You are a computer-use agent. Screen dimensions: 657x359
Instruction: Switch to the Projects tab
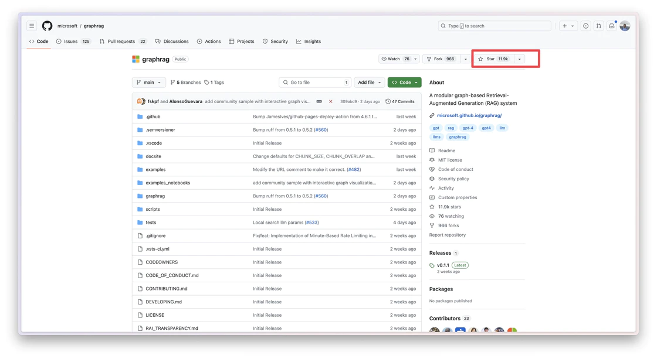click(241, 42)
